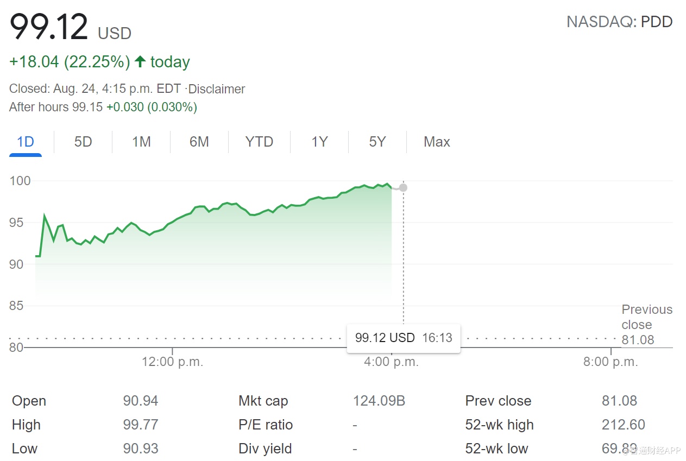Click the 12:00 p.m. axis label
686x461 pixels.
point(173,362)
